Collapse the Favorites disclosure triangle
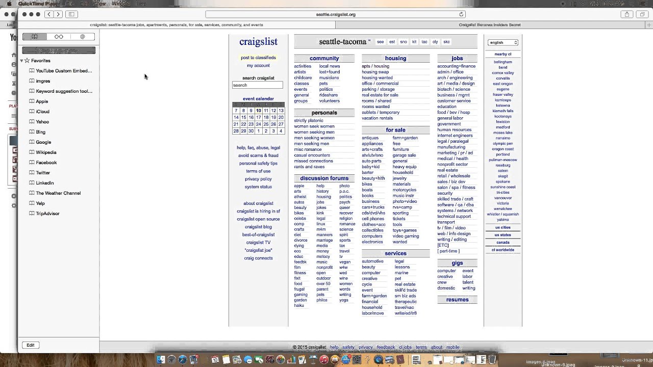 coord(22,61)
